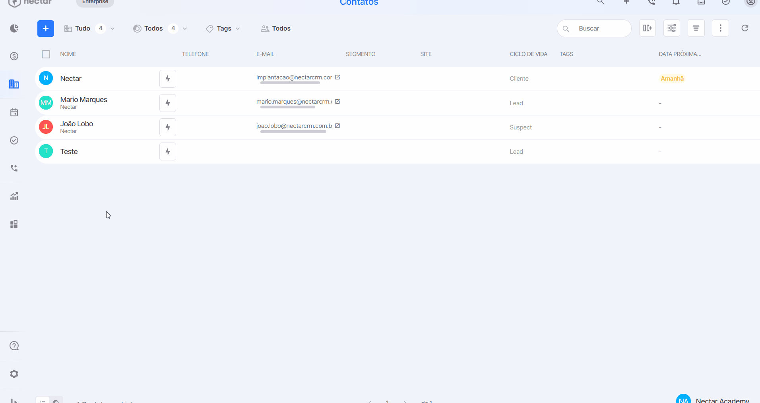Open the calendar icon in sidebar
Viewport: 760px width, 403px height.
point(14,112)
